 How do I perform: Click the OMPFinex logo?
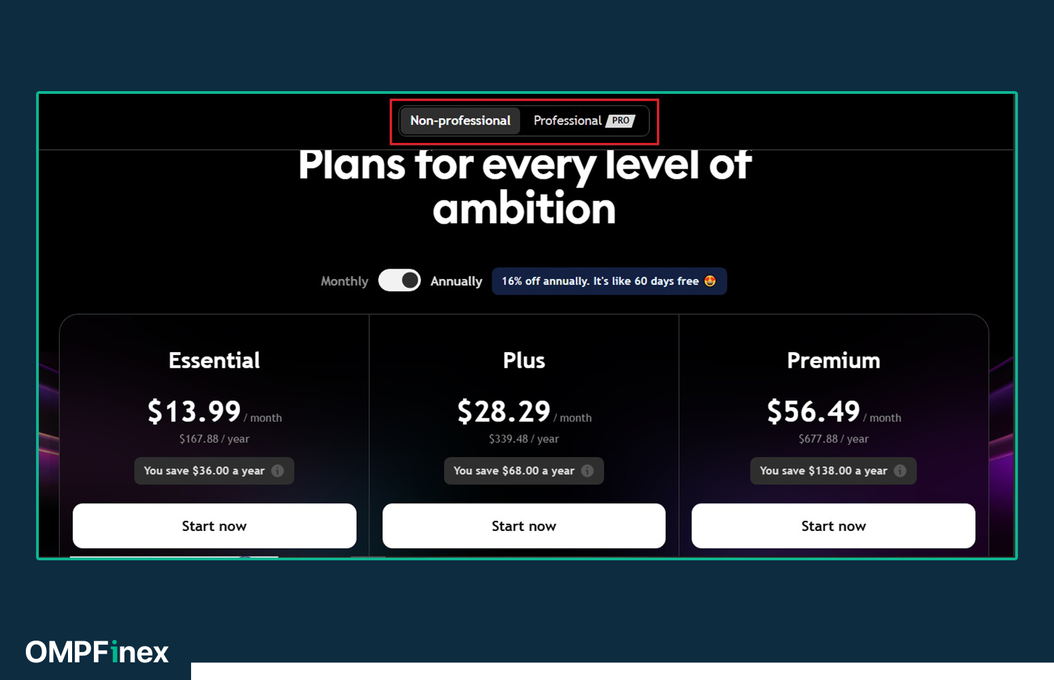[97, 652]
